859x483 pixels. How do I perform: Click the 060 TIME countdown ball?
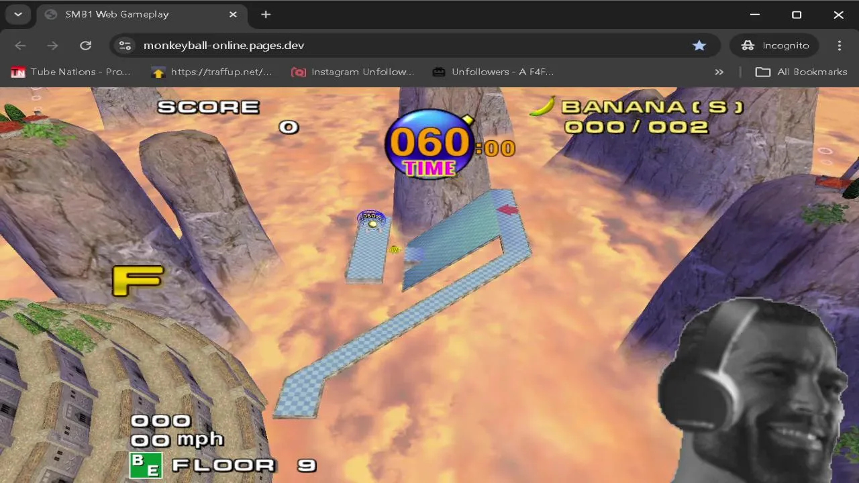click(x=429, y=144)
